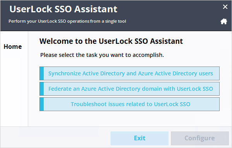Image resolution: width=232 pixels, height=148 pixels.
Task: Close the UserLock SSO Assistant window
Action: [x=225, y=7]
